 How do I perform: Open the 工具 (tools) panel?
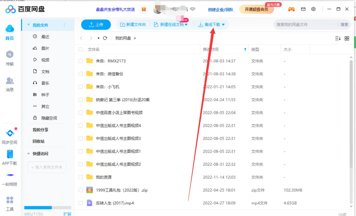pyautogui.click(x=10, y=204)
